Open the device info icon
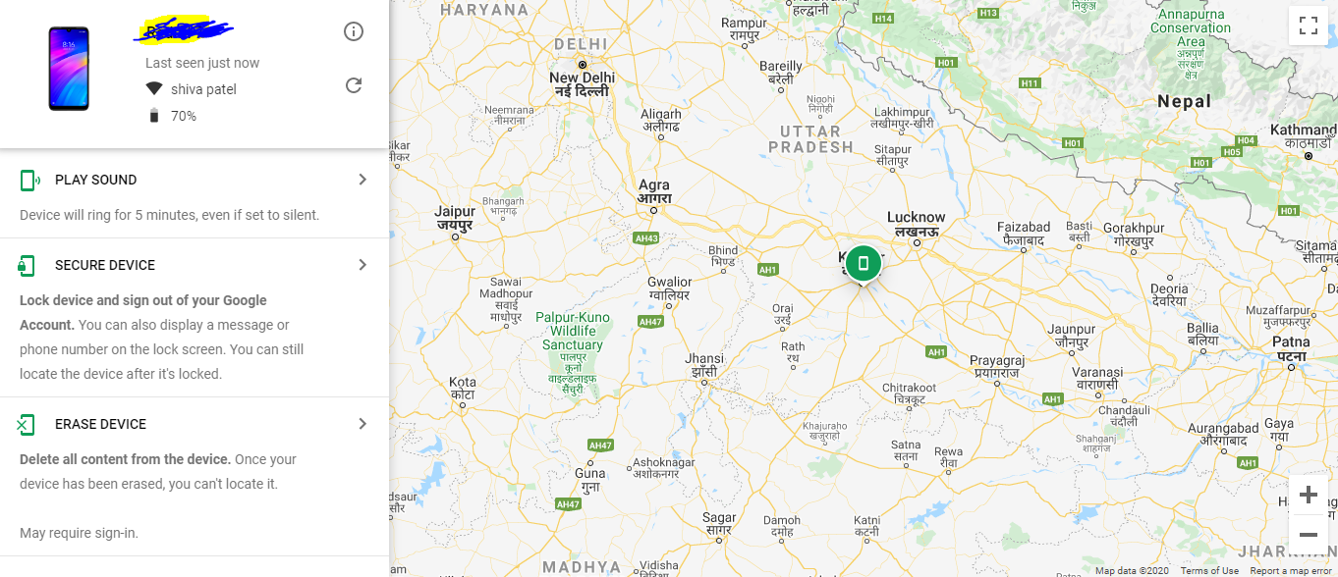1338x577 pixels. [354, 31]
